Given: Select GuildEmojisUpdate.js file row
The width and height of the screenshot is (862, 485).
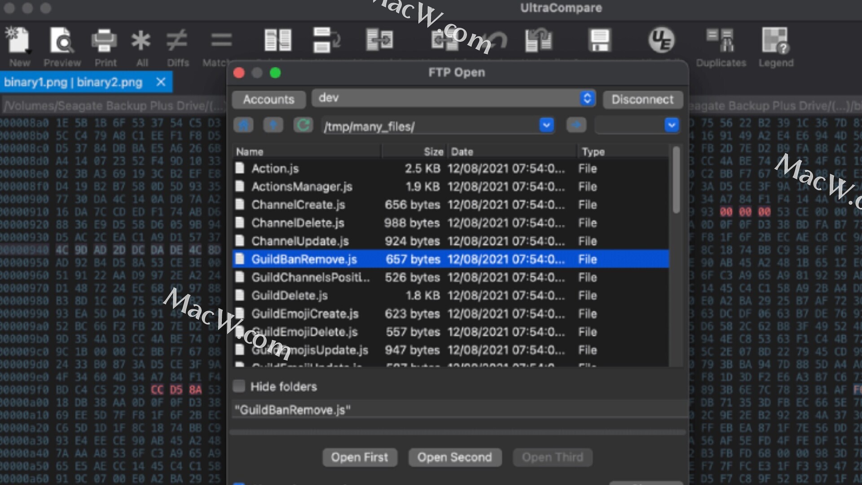Looking at the screenshot, I should coord(450,350).
